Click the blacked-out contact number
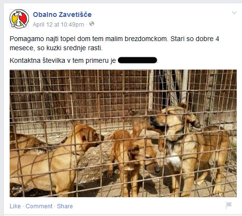This screenshot has width=242, height=216. [138, 60]
